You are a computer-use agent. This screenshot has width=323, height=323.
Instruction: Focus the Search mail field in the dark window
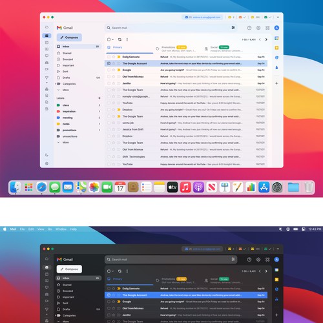click(x=171, y=260)
